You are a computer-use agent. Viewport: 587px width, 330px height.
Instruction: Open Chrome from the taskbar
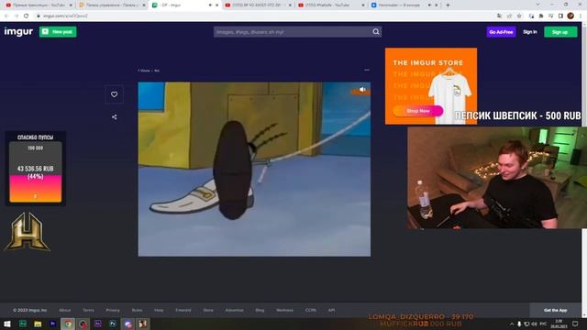[x=68, y=324]
